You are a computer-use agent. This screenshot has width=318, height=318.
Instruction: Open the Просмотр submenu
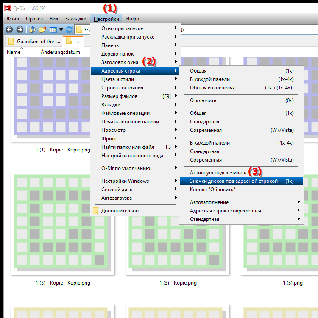[x=134, y=130]
